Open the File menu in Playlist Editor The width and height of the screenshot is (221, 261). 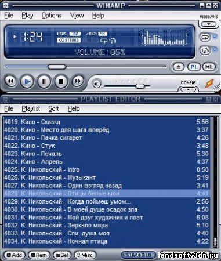(x=9, y=108)
